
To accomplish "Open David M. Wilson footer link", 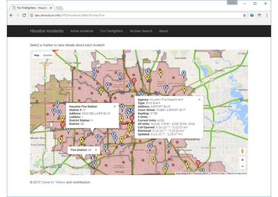I will click(x=53, y=182).
